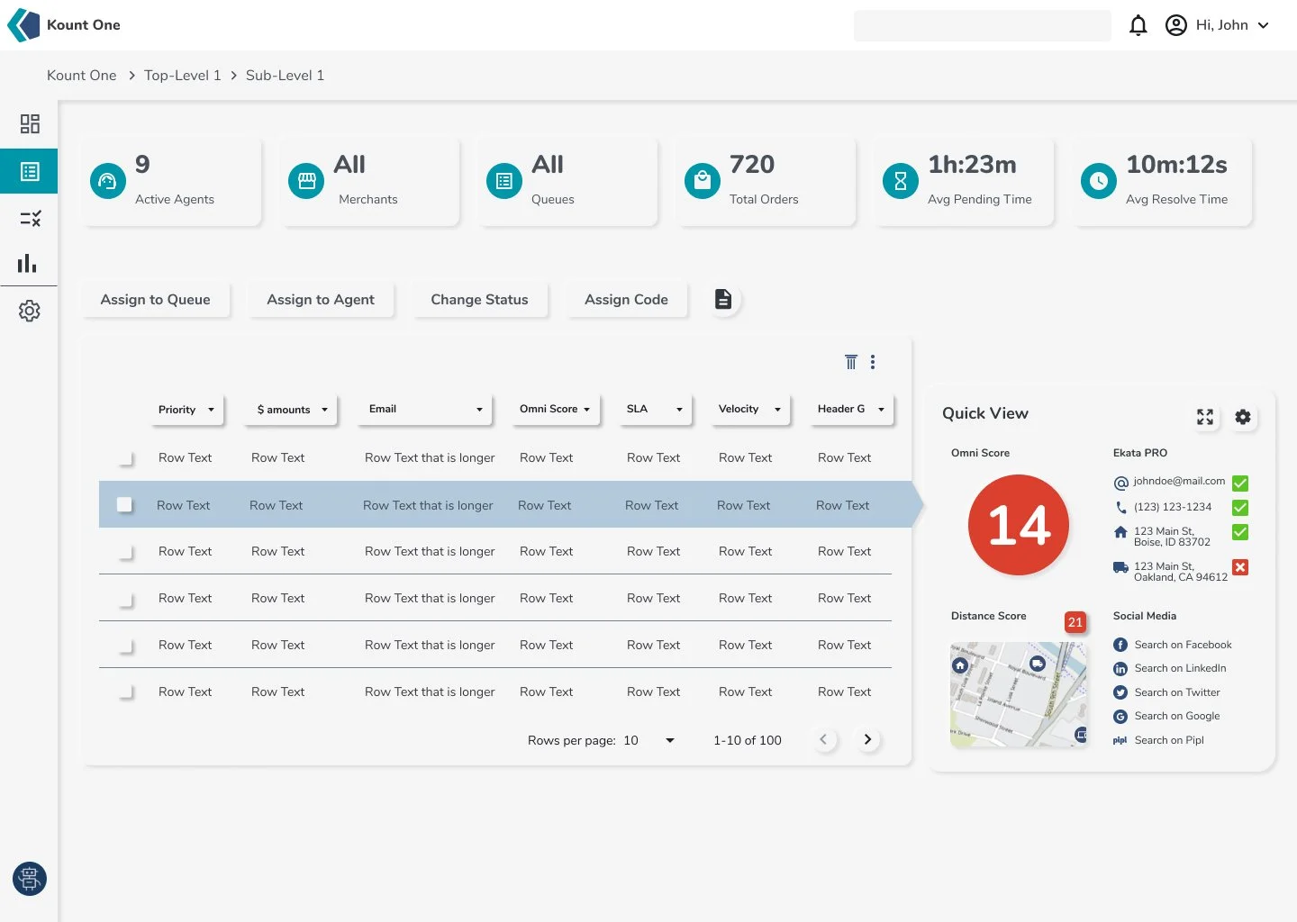This screenshot has width=1297, height=922.
Task: Click the Twitter icon in Social Media
Action: pos(1120,692)
